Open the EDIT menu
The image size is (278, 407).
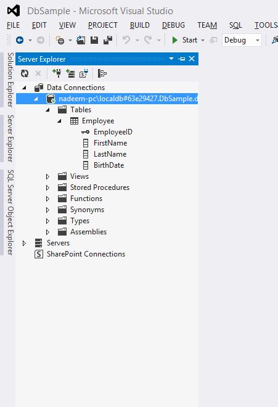39,25
